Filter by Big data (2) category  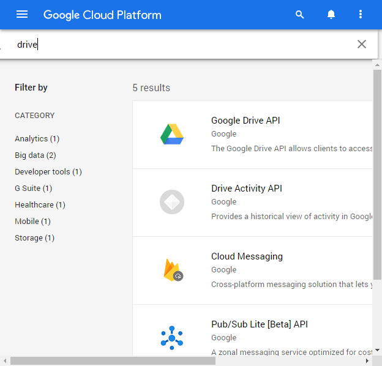(x=36, y=155)
